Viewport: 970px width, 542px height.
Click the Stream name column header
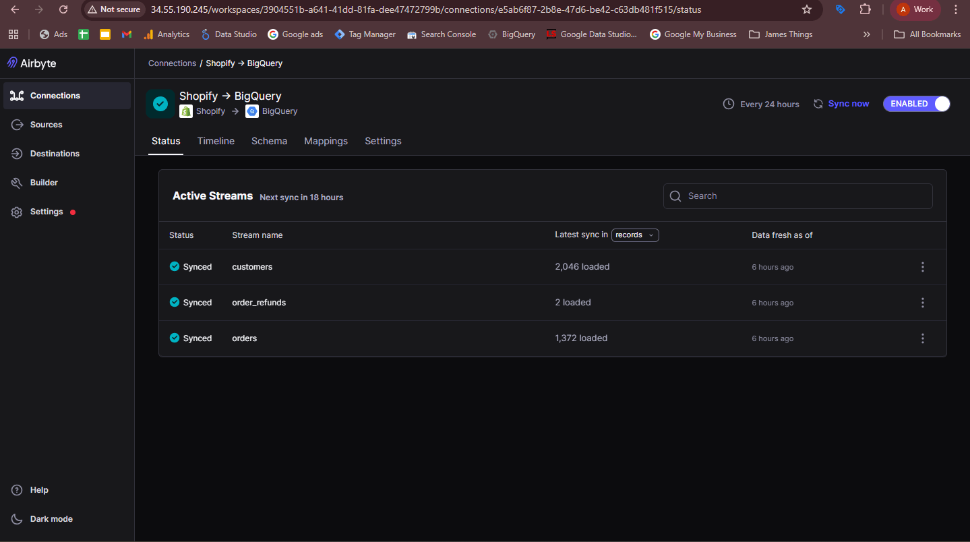257,235
